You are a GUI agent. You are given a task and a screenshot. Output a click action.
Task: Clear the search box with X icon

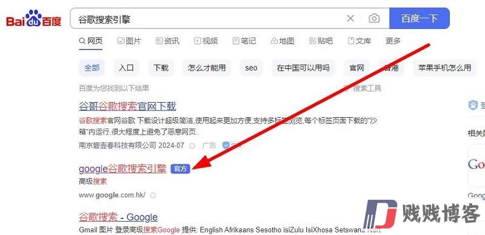[x=350, y=19]
